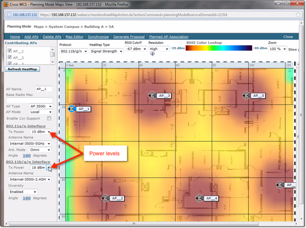Open the HeatMap Type dropdown
Viewport: 306px width, 228px height.
click(106, 51)
